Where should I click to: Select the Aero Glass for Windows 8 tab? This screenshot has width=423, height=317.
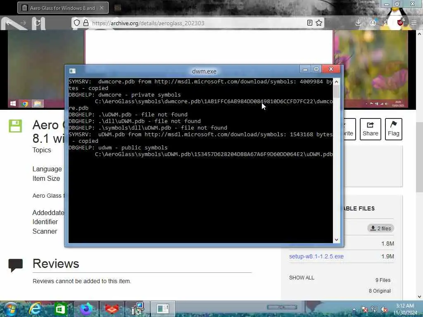click(63, 8)
